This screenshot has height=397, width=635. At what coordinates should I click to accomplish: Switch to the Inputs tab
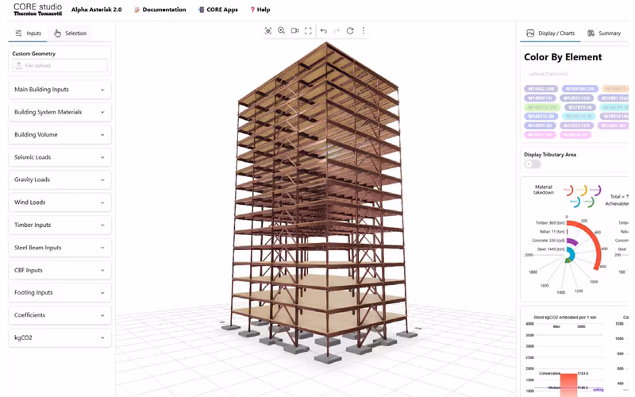pyautogui.click(x=28, y=33)
